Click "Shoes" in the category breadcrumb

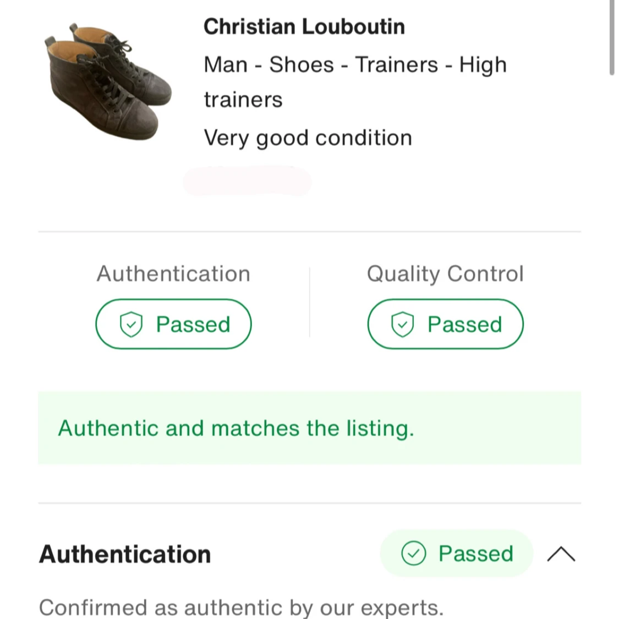pos(301,64)
